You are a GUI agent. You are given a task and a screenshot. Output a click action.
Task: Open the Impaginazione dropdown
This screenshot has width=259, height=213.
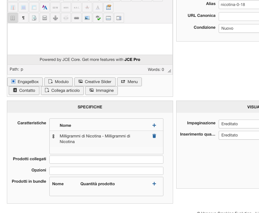point(239,124)
